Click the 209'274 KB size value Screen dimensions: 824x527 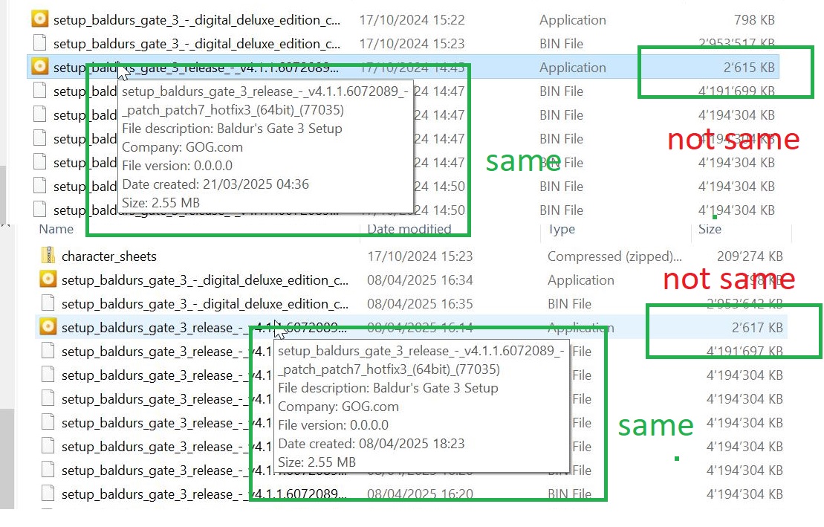[750, 256]
